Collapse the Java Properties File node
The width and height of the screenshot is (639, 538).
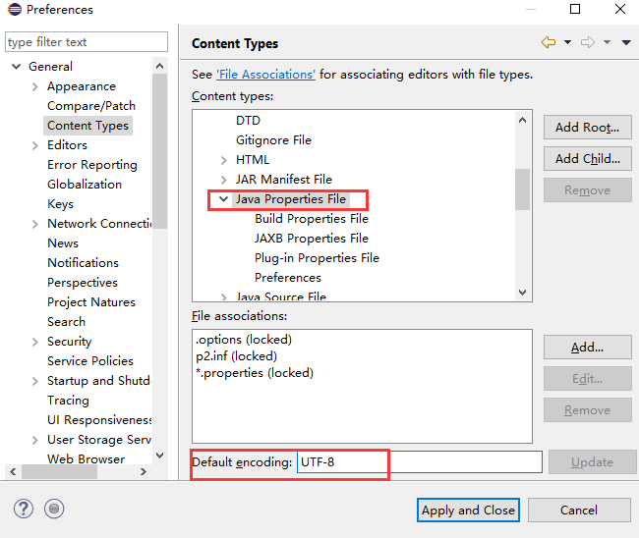(x=223, y=199)
